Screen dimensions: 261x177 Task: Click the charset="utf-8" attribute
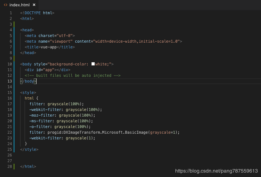pyautogui.click(x=56, y=36)
